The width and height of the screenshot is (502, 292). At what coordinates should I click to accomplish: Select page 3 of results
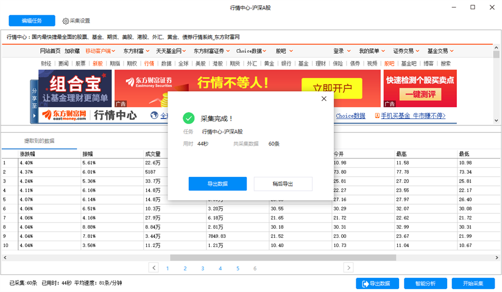pos(202,269)
